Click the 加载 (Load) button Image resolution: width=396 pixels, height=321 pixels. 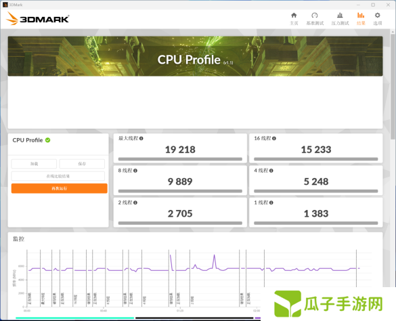point(34,164)
